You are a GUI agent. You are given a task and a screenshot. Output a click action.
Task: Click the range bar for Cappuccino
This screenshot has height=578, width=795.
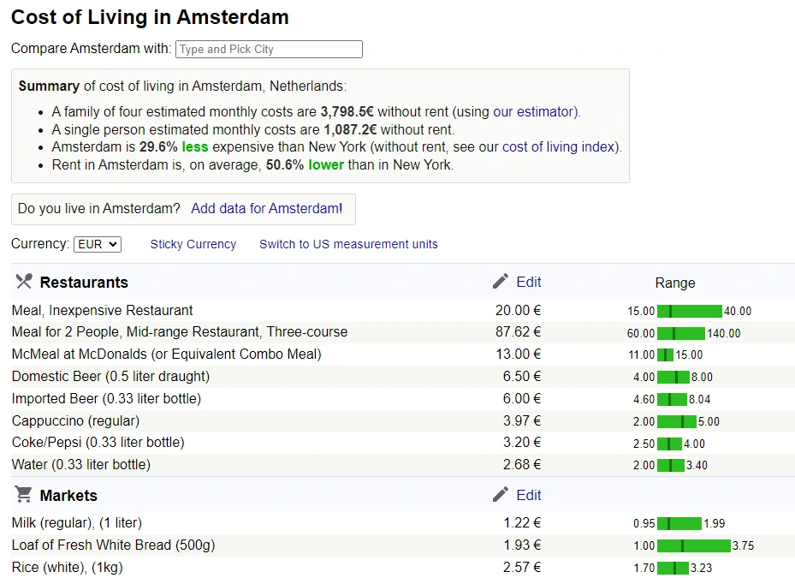(x=677, y=421)
